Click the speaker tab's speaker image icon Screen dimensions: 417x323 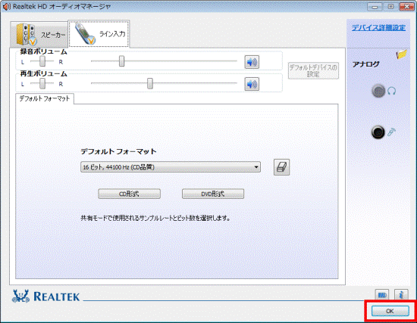pyautogui.click(x=26, y=35)
